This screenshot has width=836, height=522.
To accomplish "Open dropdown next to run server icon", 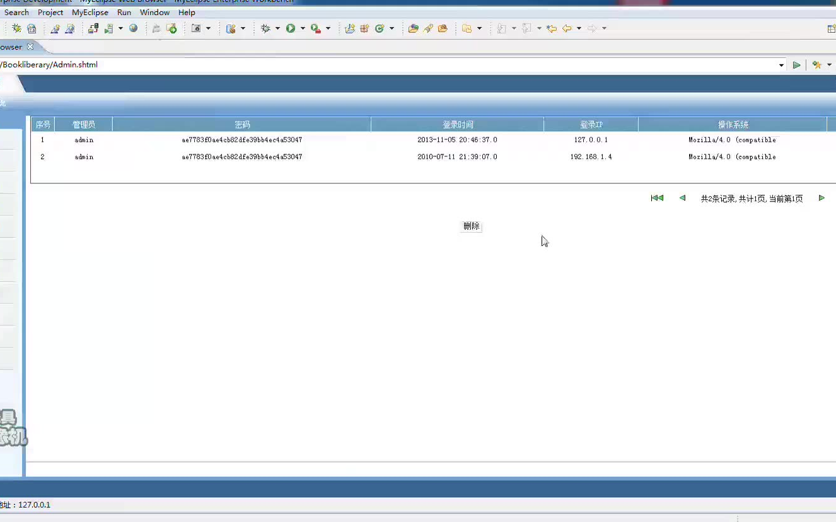I will pos(120,28).
